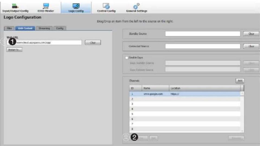Select channel row 4
Image resolution: width=260 pixels, height=146 pixels.
coord(185,109)
